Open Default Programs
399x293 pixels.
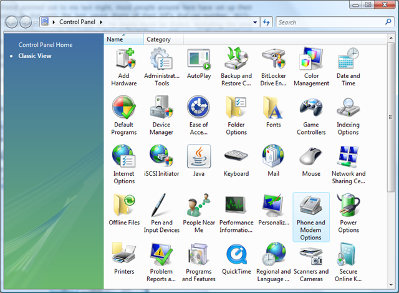124,116
